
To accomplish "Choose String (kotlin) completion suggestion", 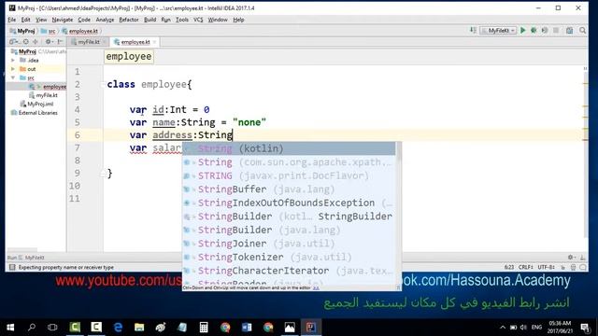I will click(x=289, y=148).
